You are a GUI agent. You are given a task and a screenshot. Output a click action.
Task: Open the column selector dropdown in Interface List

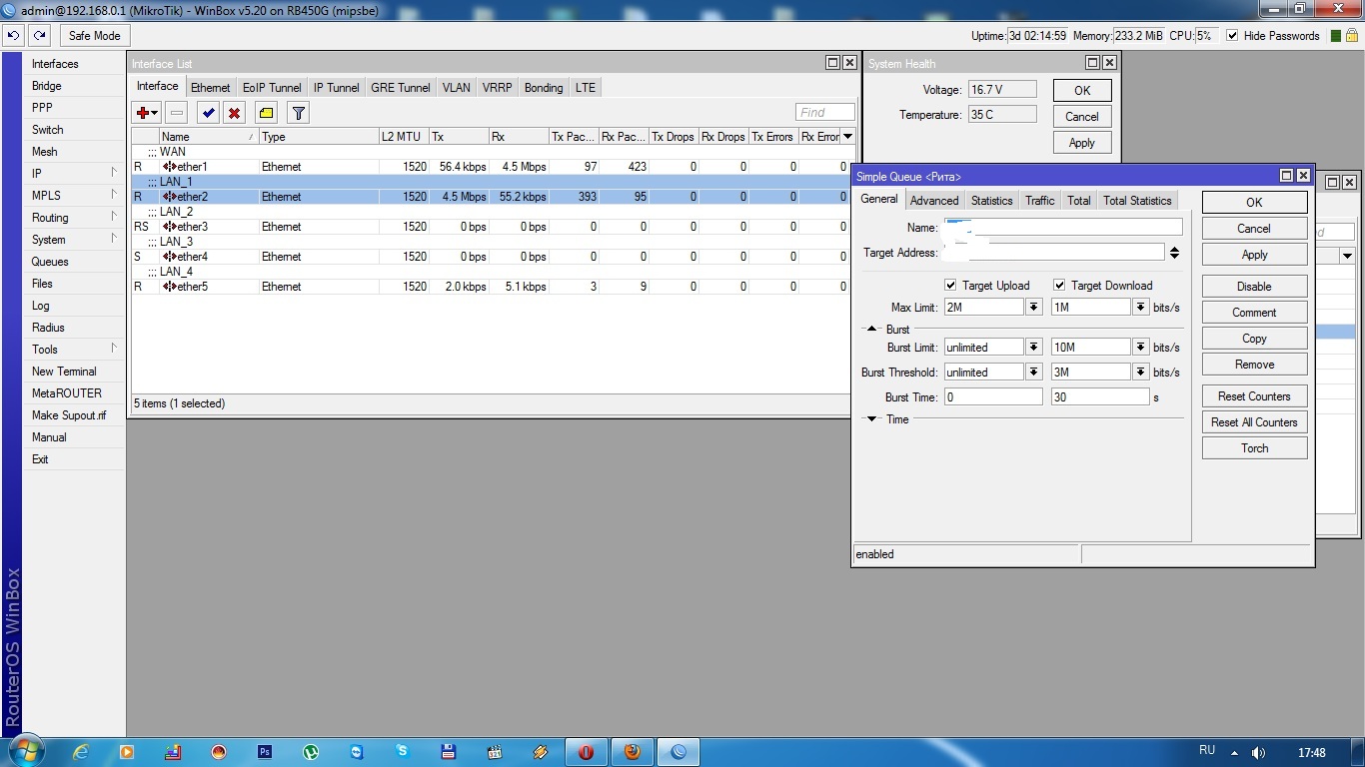pyautogui.click(x=848, y=136)
